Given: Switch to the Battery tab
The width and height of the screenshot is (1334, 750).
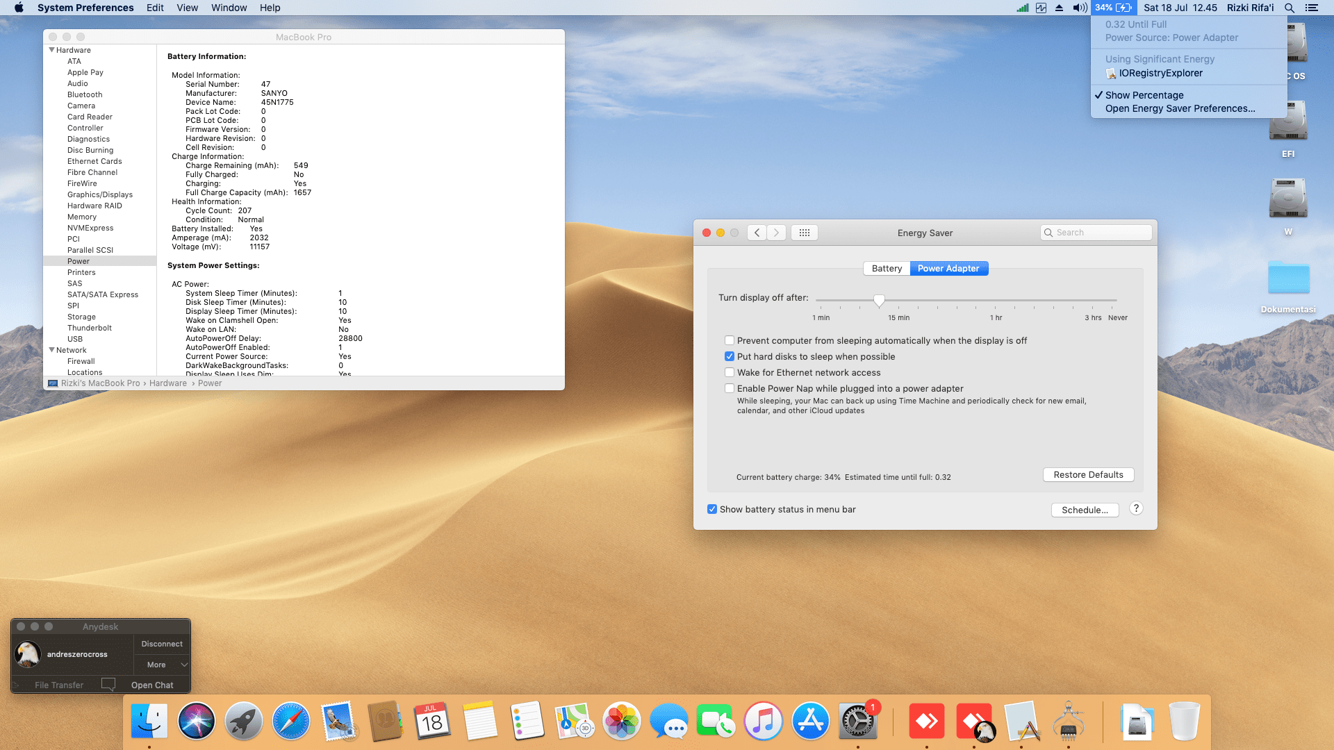Looking at the screenshot, I should 887,268.
